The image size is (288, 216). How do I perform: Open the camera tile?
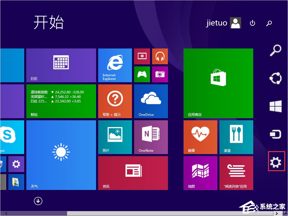[160, 74]
